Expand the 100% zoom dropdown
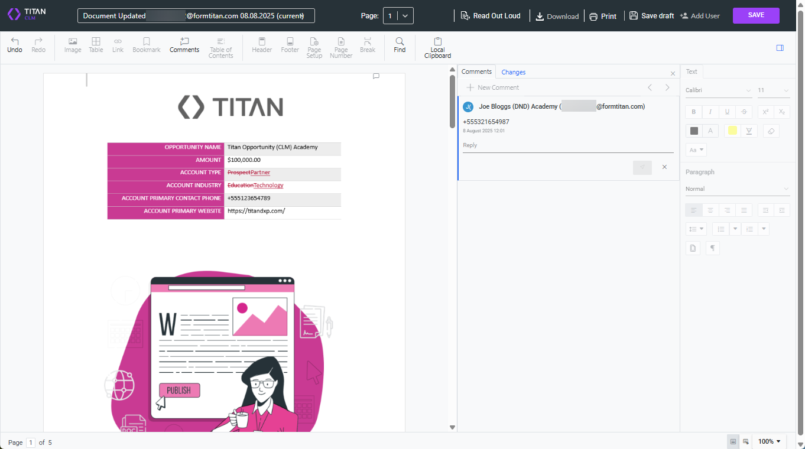Viewport: 805px width, 449px height. click(x=769, y=441)
